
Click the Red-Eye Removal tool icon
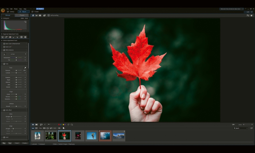tap(10, 37)
